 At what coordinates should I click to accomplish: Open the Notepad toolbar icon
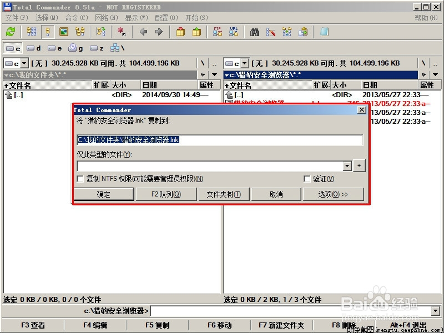pyautogui.click(x=324, y=32)
